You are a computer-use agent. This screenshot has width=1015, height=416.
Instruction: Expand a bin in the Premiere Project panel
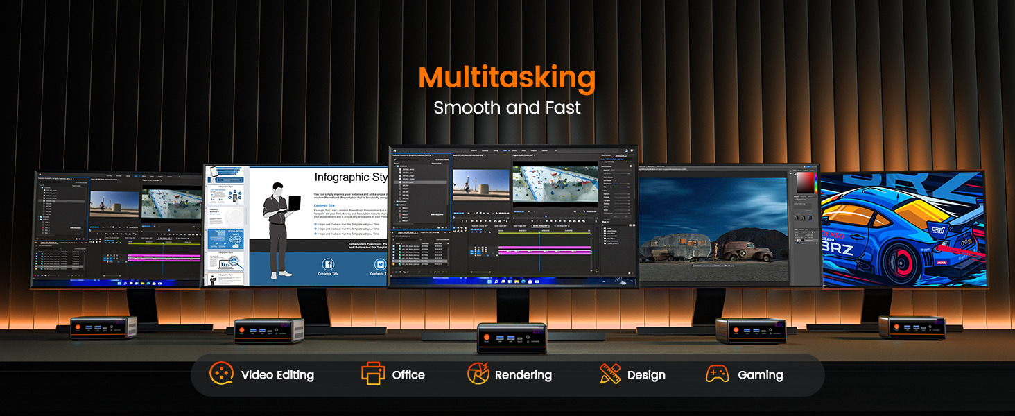click(396, 166)
